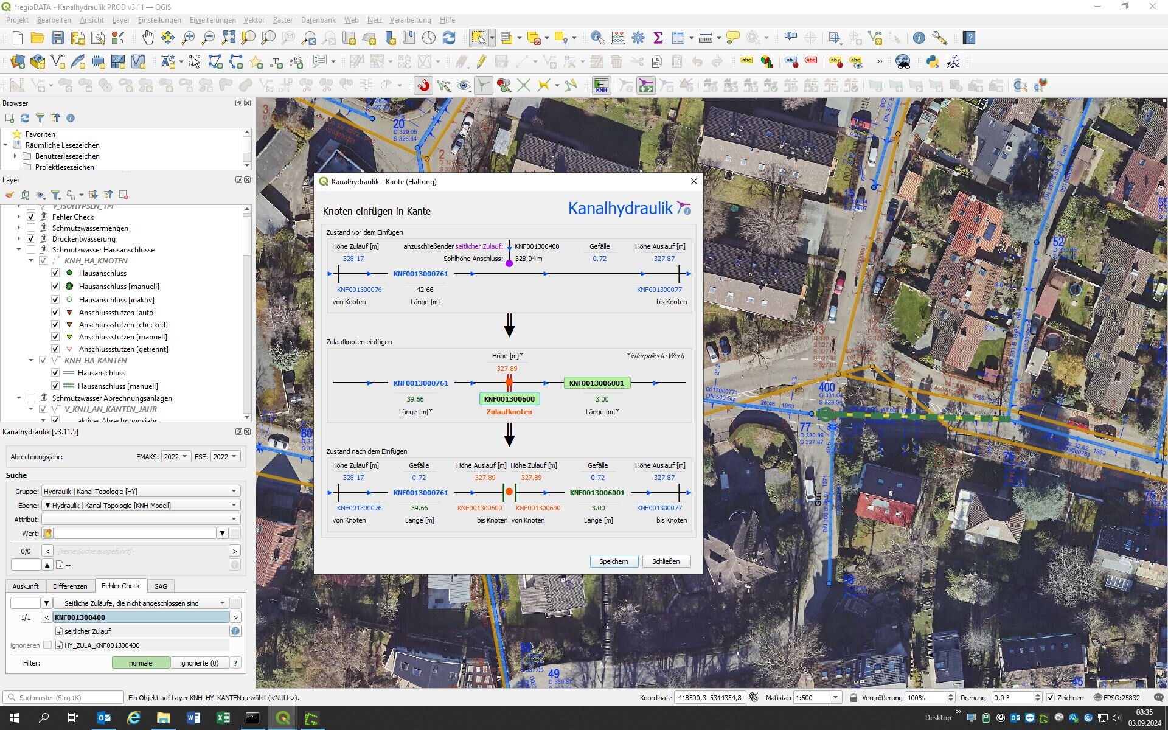Click the Kanalhydraulik dialog info logo
Image resolution: width=1168 pixels, height=730 pixels.
(684, 208)
